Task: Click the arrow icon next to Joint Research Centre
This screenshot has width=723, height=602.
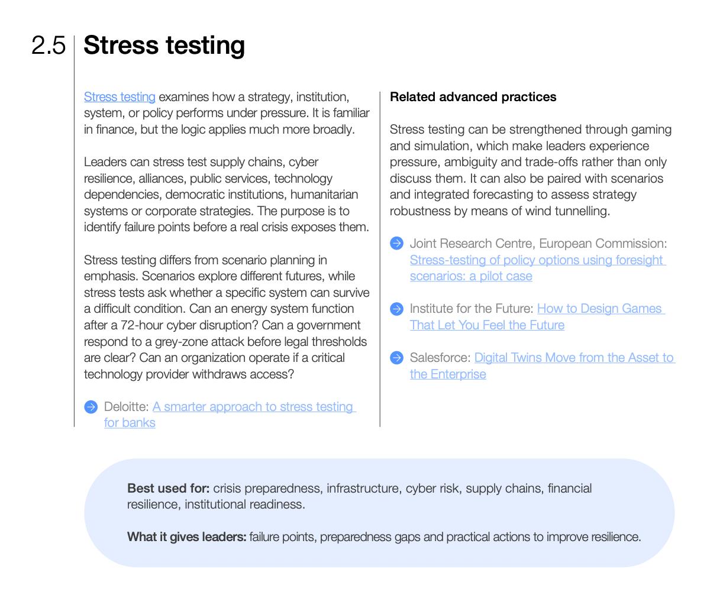Action: [x=396, y=243]
